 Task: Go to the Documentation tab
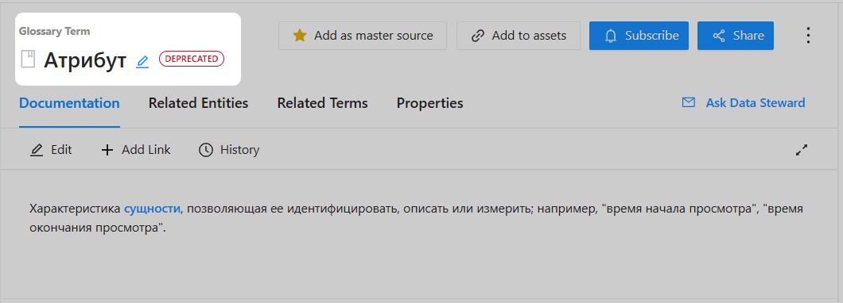(x=69, y=103)
